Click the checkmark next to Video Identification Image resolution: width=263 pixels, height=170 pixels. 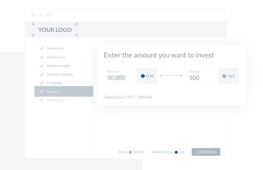coord(42,74)
